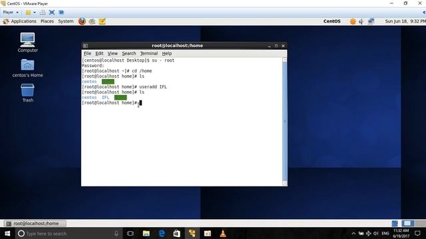
Task: Open Windows Action Center notifications
Action: coord(417,233)
